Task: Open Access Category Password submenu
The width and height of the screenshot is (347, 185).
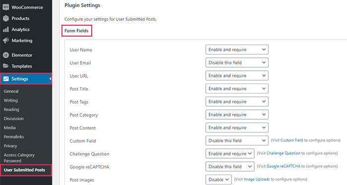Action: [19, 158]
